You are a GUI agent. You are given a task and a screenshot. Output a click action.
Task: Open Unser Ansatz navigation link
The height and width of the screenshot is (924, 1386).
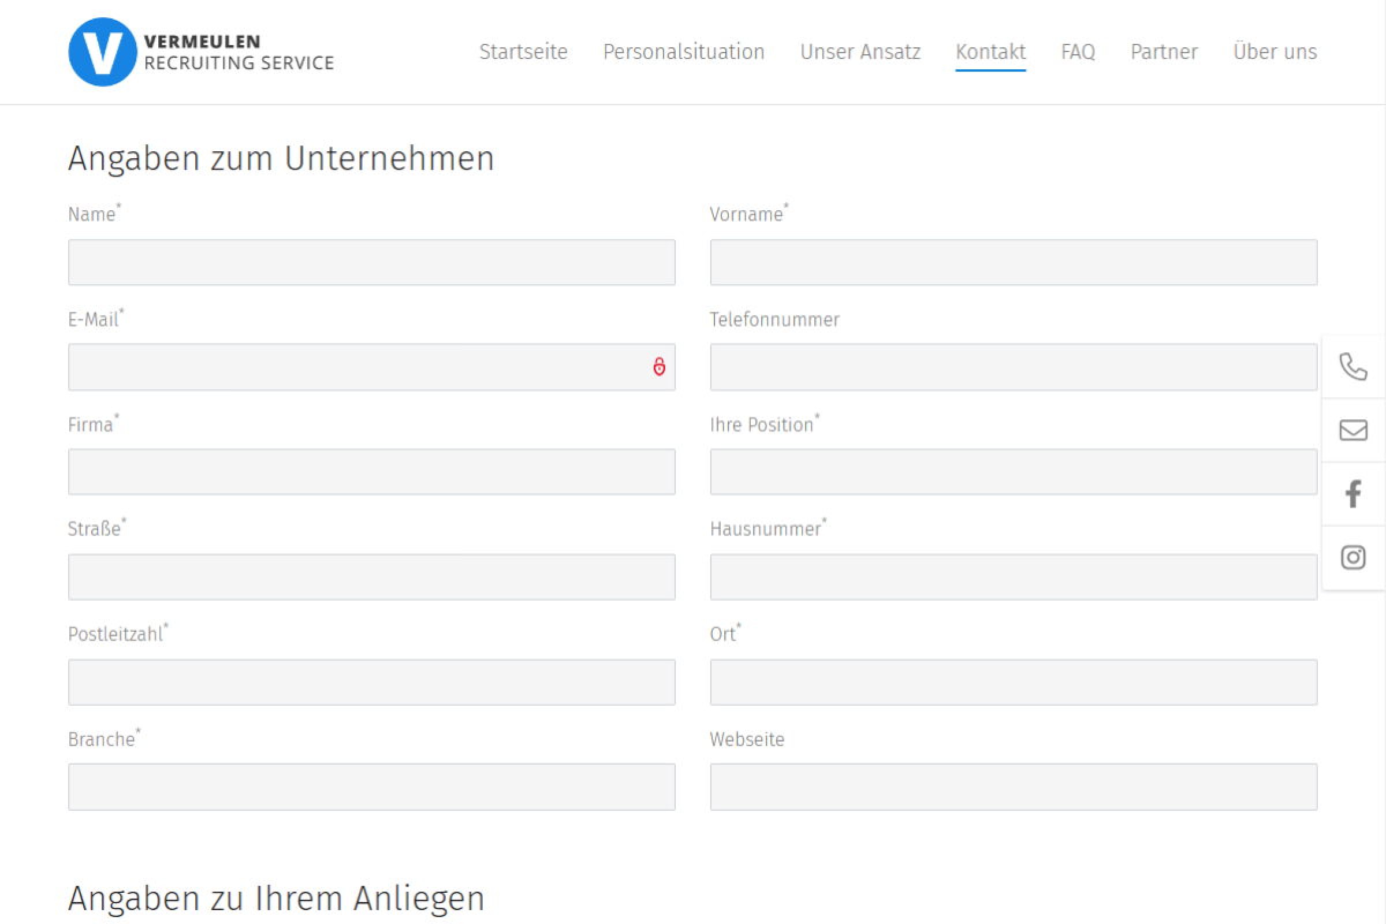click(860, 52)
